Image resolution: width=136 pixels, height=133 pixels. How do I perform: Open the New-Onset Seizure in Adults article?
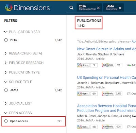[x=106, y=49]
